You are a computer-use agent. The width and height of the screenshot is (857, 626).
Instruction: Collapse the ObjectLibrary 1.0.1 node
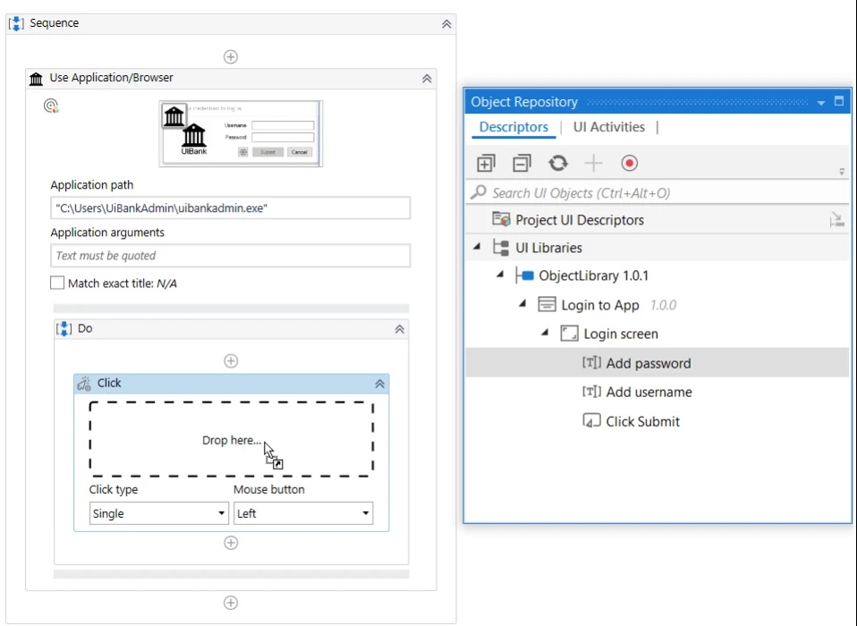499,275
